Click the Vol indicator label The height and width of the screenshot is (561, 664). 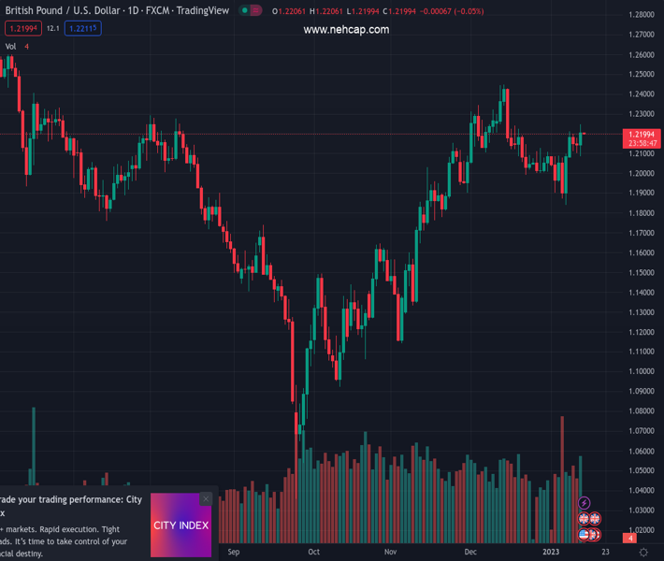click(10, 47)
